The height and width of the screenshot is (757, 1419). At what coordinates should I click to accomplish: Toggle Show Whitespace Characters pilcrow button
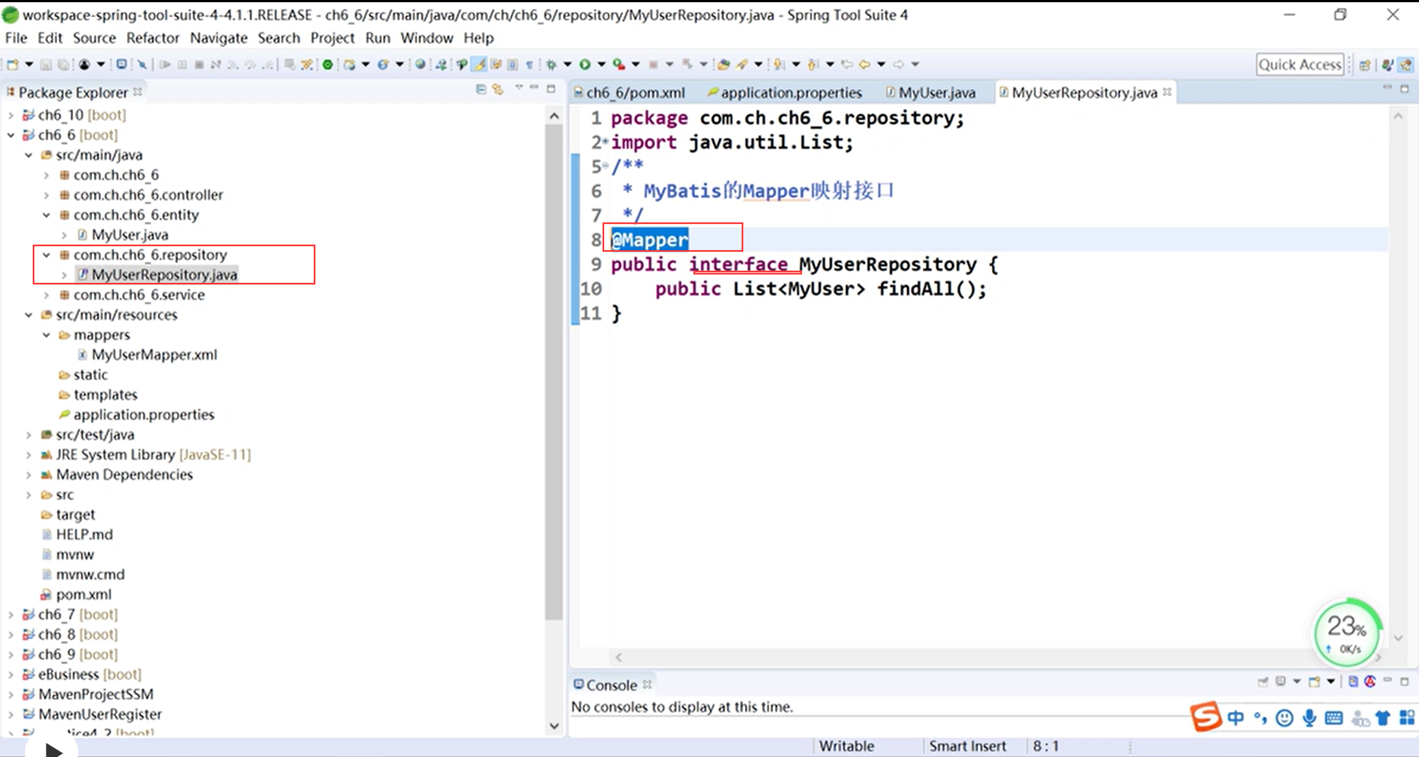click(x=529, y=64)
